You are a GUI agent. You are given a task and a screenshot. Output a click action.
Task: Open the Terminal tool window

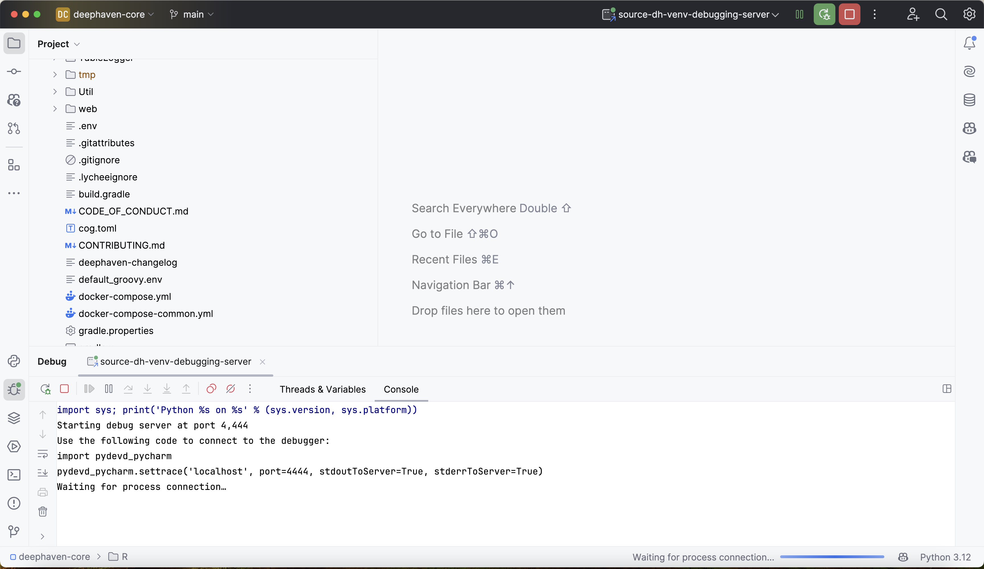[x=14, y=475]
